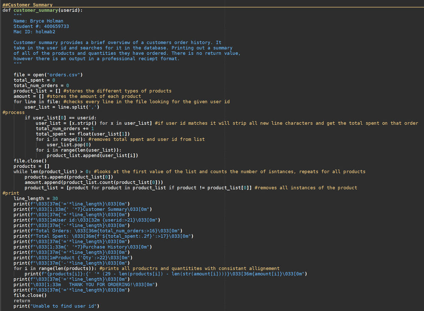Click the 'product_list = []' declaration line
424x311 pixels.
92,91
